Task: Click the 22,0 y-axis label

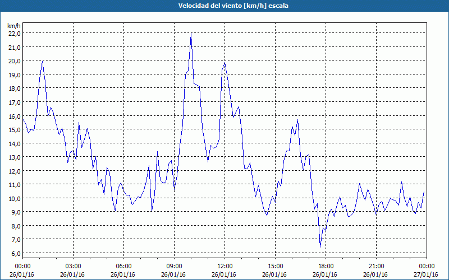Action: 15,34
